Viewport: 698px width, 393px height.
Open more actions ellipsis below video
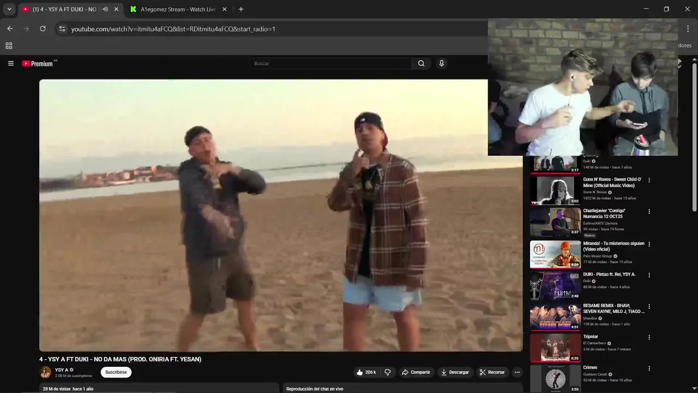(x=517, y=372)
